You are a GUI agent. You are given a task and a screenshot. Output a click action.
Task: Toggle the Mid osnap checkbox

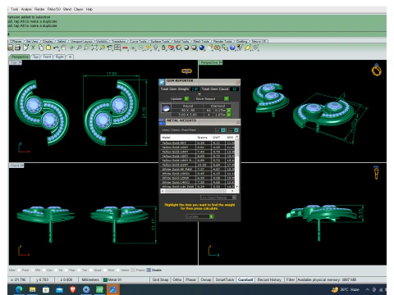pyautogui.click(x=32, y=270)
